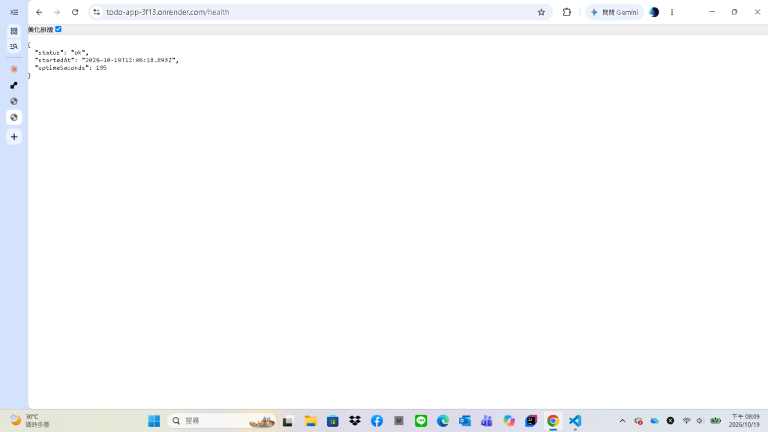Screen dimensions: 768x432
Task: Go back to the previous page
Action: pos(39,12)
